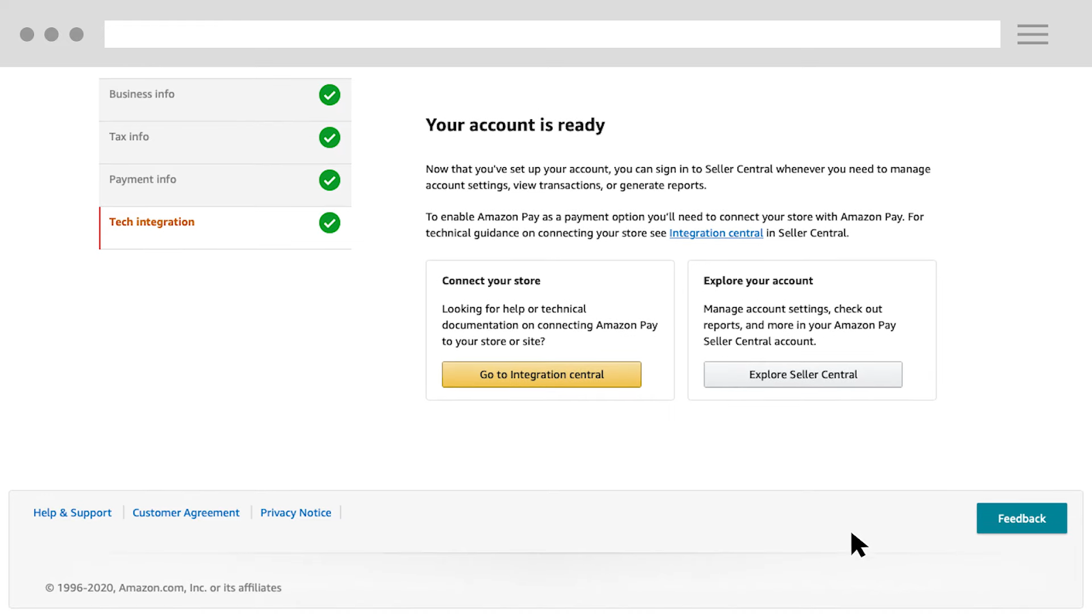This screenshot has width=1092, height=614.
Task: Click the green checkmark beside Tax info
Action: pos(330,138)
